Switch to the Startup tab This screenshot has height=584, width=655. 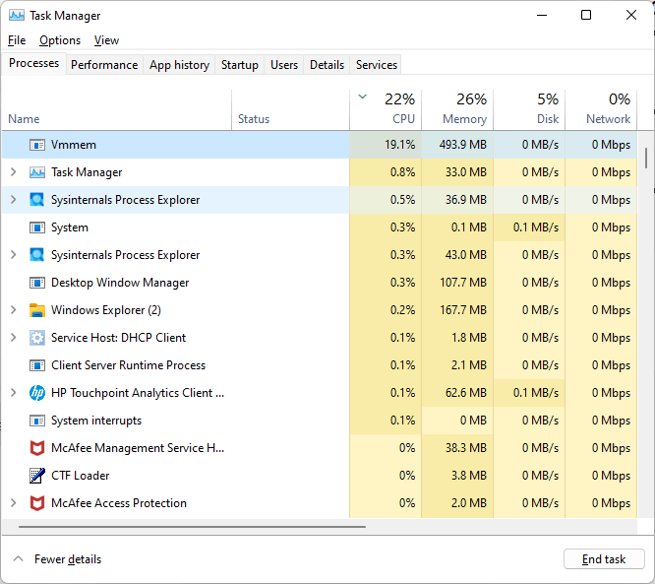[x=239, y=65]
